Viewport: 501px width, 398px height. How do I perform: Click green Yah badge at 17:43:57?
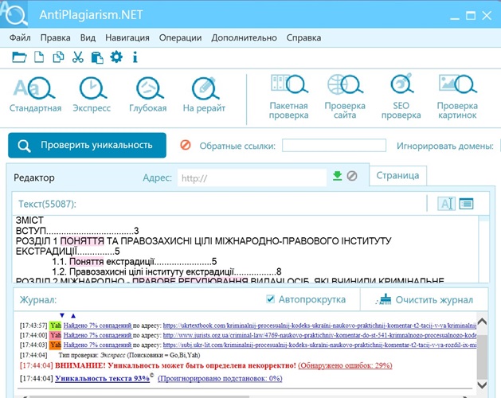coord(55,326)
